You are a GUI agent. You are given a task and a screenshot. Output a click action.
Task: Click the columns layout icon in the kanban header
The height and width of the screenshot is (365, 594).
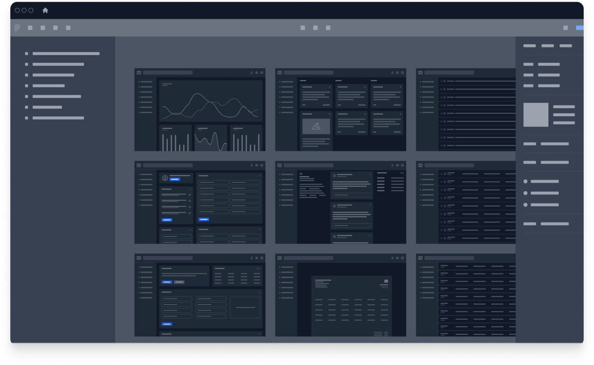280,72
